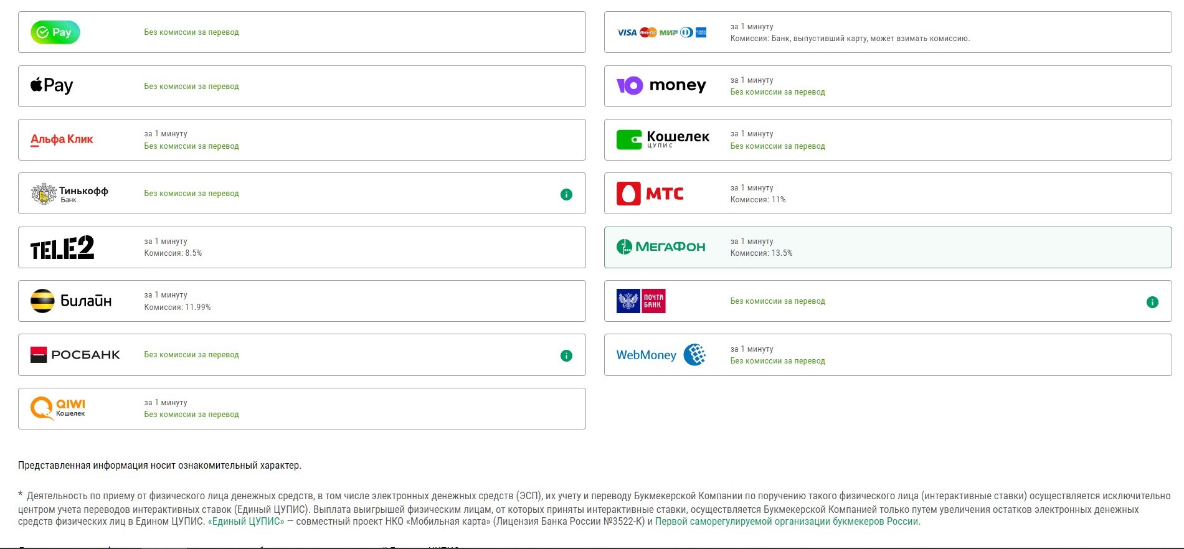Pick the WebMoney logo
The image size is (1184, 549).
tap(661, 355)
